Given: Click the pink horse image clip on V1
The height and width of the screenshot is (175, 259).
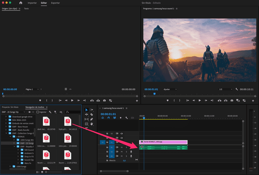Looking at the screenshot, I should point(163,142).
